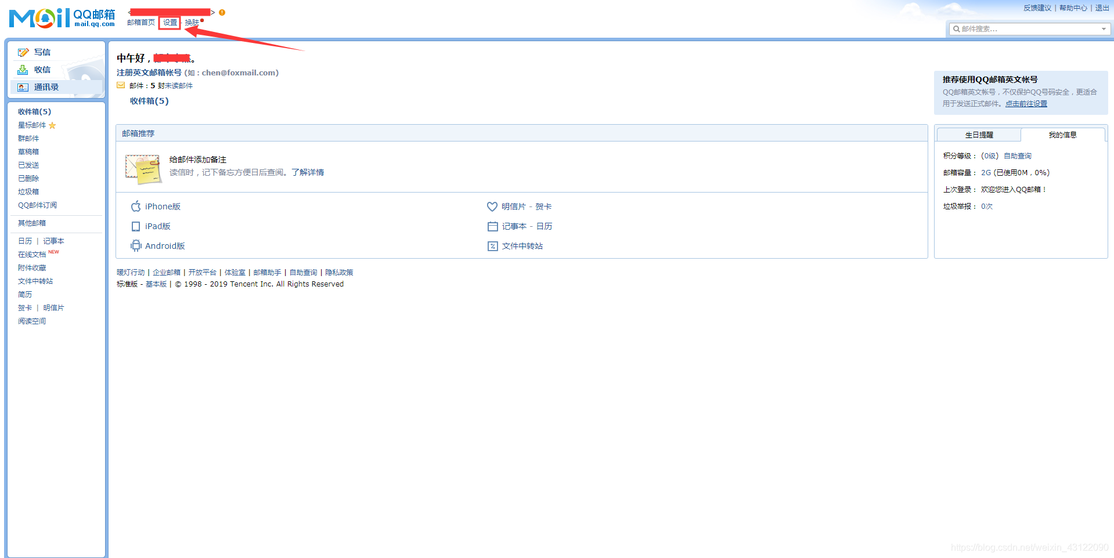
Task: Click 暖灯行动 footer link
Action: pyautogui.click(x=131, y=273)
